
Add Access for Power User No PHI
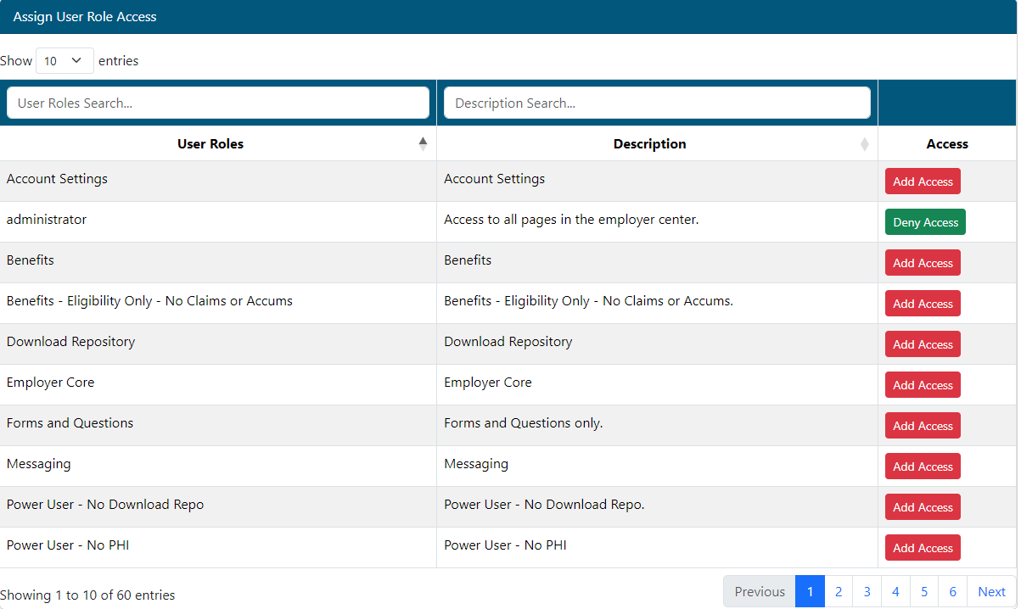[923, 548]
